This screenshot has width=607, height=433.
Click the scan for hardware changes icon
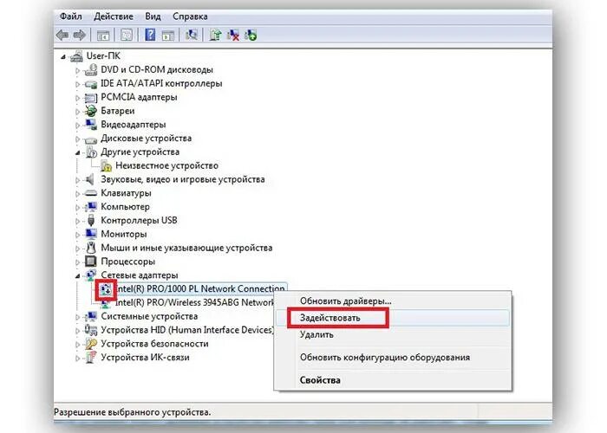tap(192, 35)
